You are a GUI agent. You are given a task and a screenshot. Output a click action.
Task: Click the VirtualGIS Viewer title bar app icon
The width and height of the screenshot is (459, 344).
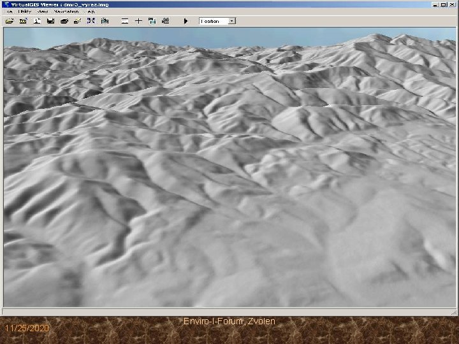pos(6,4)
